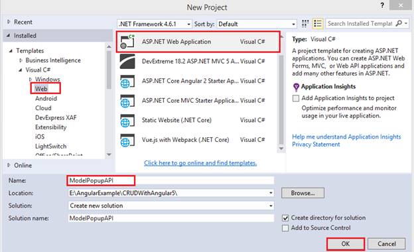Click the ASP.NET Core MVC Starter globe icon
The image size is (414, 252).
(127, 101)
